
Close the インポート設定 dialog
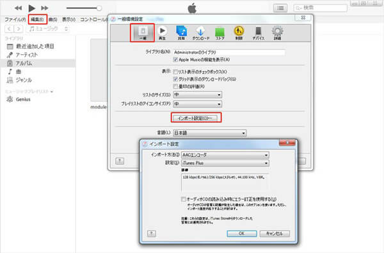coord(287,143)
